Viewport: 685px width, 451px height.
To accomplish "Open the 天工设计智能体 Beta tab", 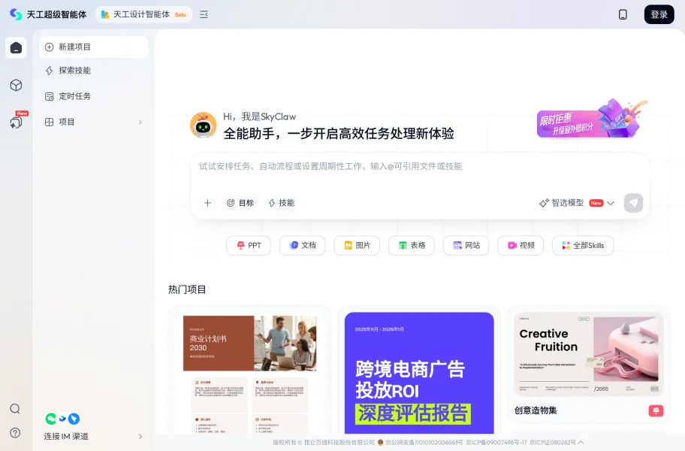I will [143, 14].
